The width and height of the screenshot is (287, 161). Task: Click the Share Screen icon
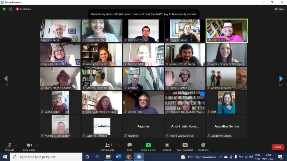148,146
